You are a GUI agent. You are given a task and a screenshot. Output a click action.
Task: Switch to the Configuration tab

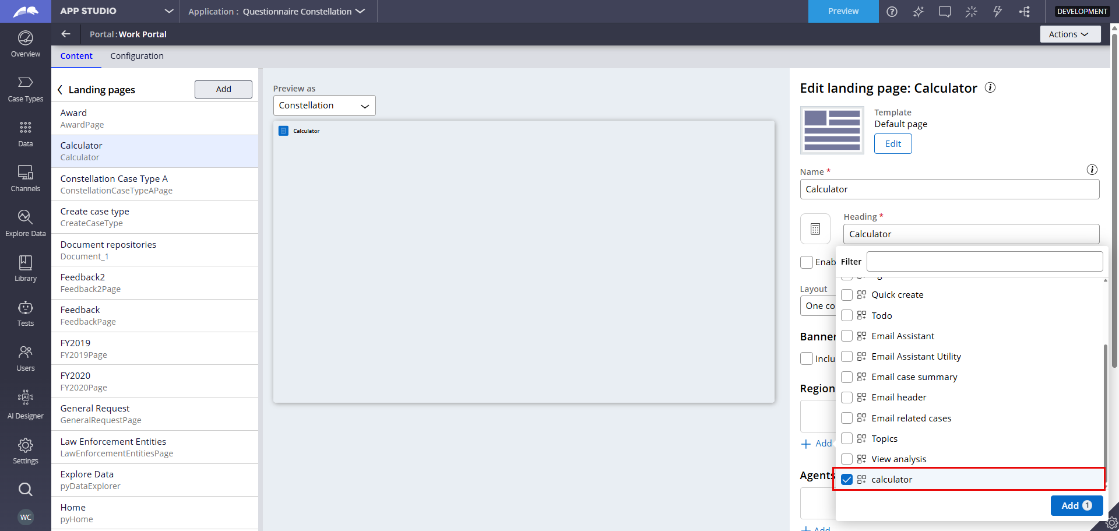point(137,56)
